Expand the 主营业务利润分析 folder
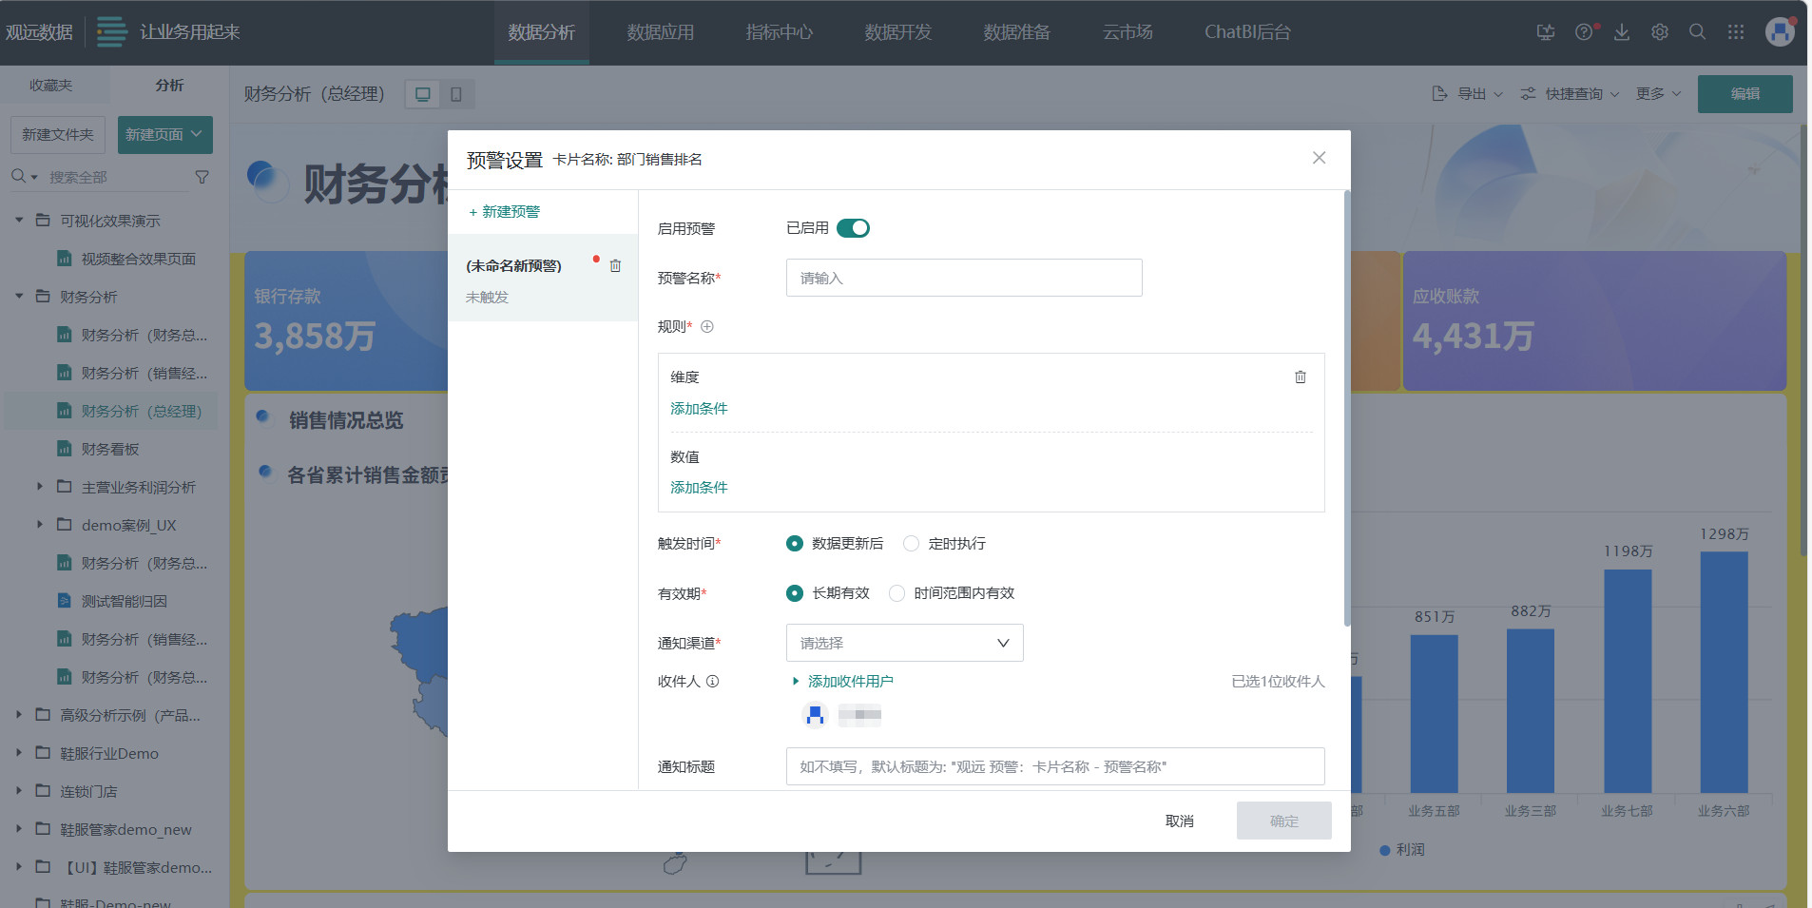Viewport: 1812px width, 908px height. [39, 486]
